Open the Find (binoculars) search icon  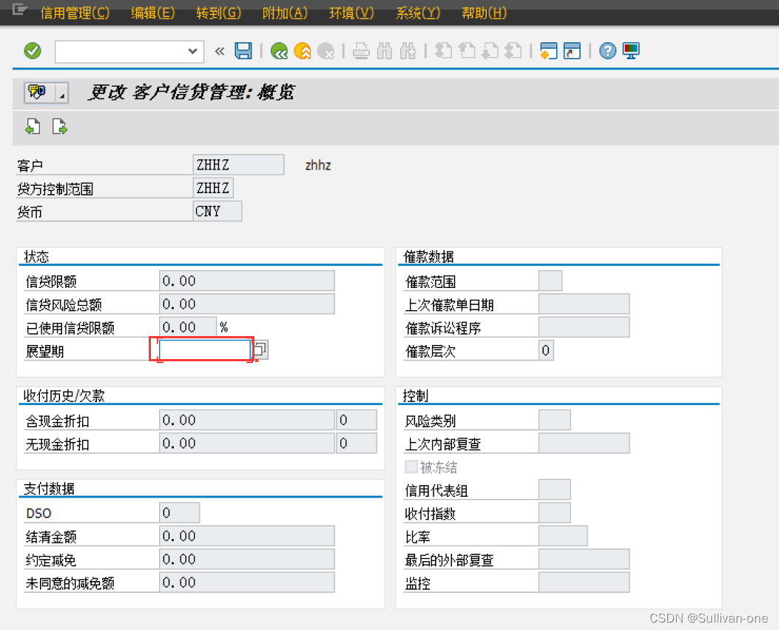383,51
